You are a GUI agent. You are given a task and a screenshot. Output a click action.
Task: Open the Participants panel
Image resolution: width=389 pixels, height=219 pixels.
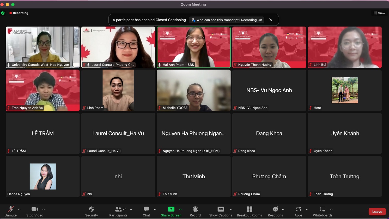point(118,211)
